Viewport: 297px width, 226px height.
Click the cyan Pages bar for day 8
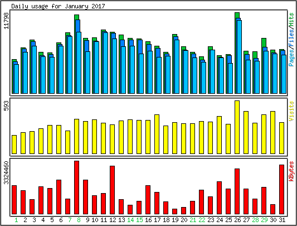click(79, 62)
